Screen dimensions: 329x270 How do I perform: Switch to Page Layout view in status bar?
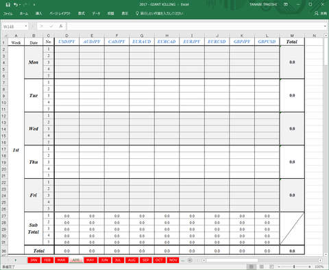(262, 267)
